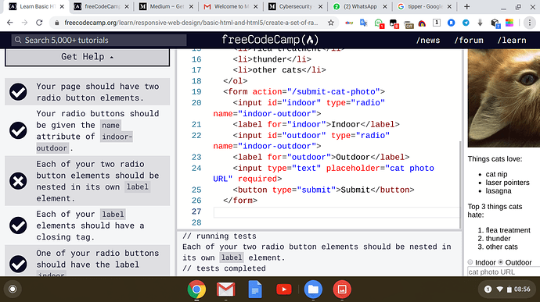Click the browser reload icon
Image resolution: width=540 pixels, height=302 pixels.
pos(39,23)
